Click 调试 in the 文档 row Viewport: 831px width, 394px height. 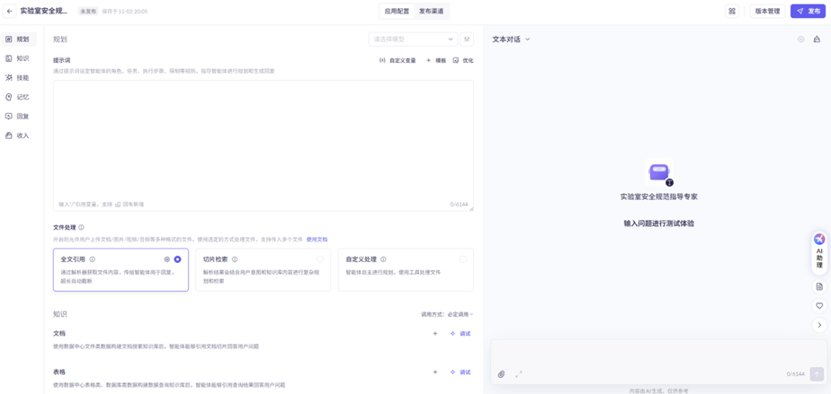460,334
